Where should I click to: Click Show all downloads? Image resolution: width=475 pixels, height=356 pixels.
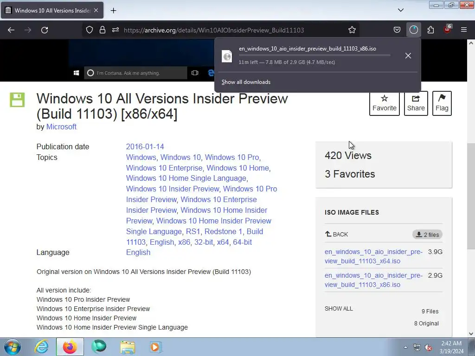click(x=246, y=82)
